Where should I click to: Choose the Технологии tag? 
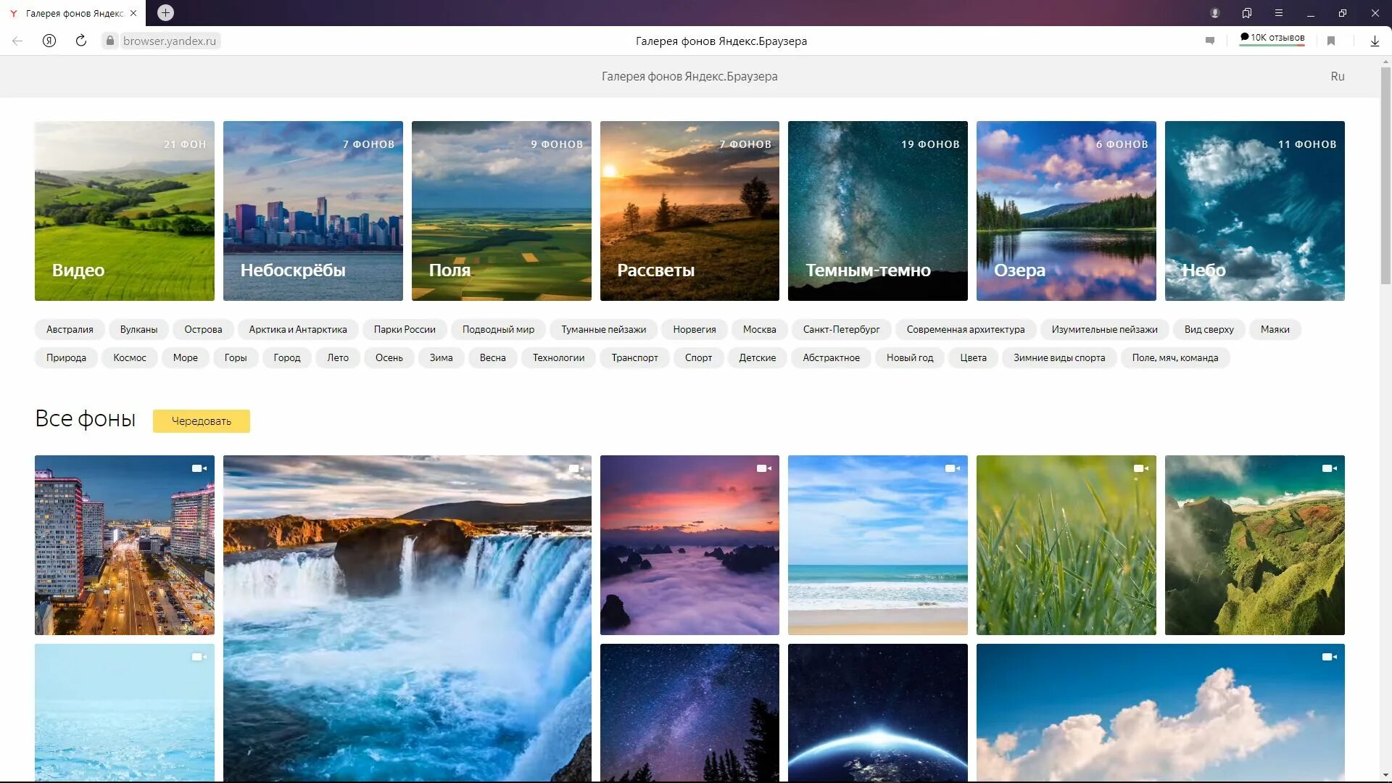point(558,357)
